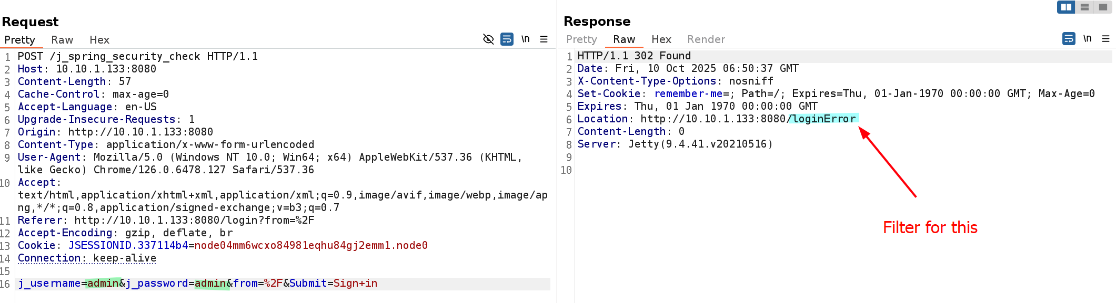Open the Request panel hamburger menu
Viewport: 1116px width, 303px height.
(x=544, y=39)
